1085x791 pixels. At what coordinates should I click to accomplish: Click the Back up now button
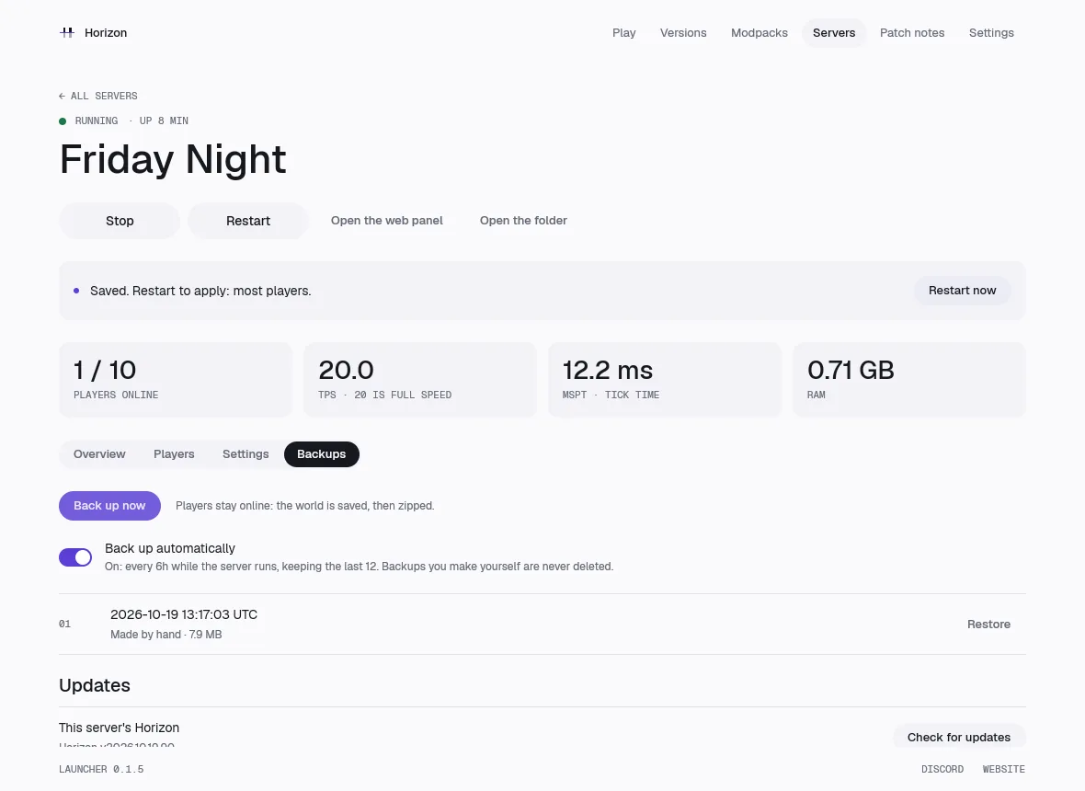pyautogui.click(x=110, y=506)
